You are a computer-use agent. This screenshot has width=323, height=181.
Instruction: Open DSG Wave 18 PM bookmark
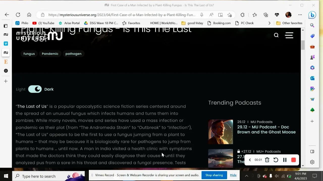(101, 23)
